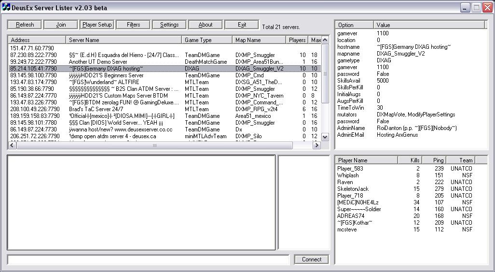
Task: Open the Filters dialog
Action: (133, 25)
